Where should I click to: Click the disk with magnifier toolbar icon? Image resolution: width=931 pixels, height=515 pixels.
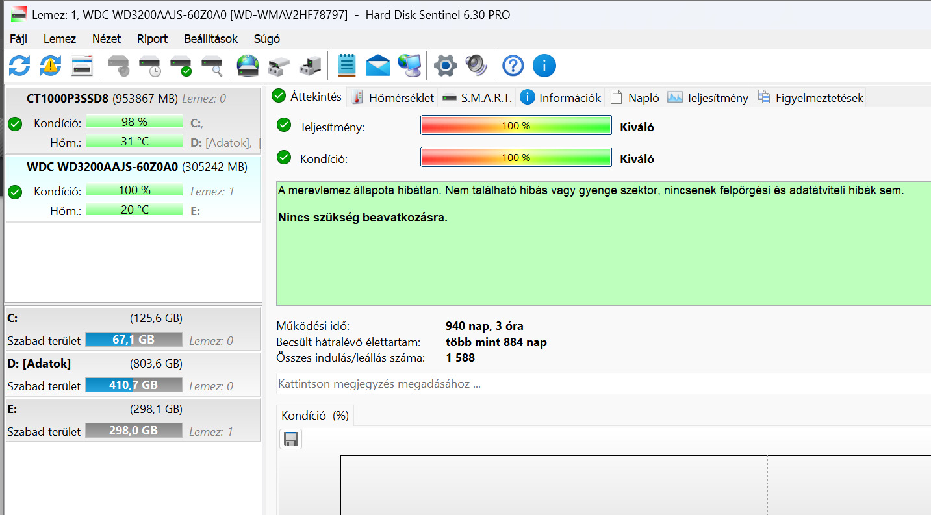click(212, 65)
